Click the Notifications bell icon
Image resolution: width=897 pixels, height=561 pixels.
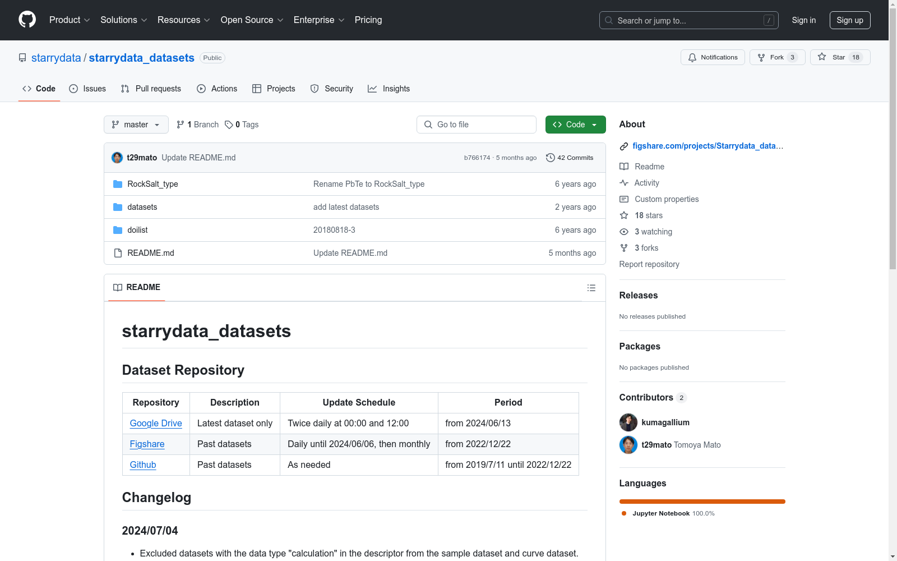coord(692,57)
